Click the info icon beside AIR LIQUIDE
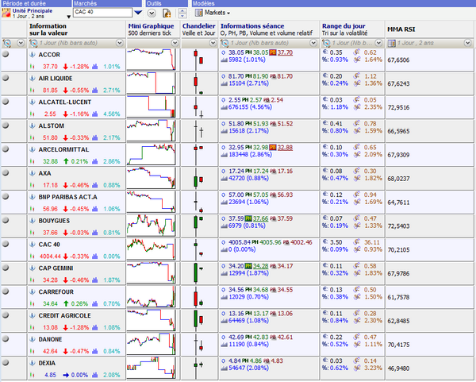Screen dimensions: 476x382 tap(33, 79)
